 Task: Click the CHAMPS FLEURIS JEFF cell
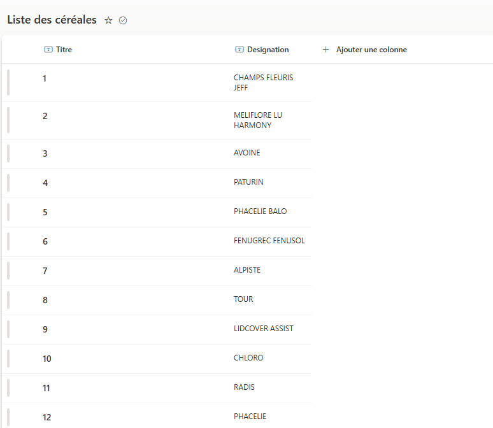264,83
